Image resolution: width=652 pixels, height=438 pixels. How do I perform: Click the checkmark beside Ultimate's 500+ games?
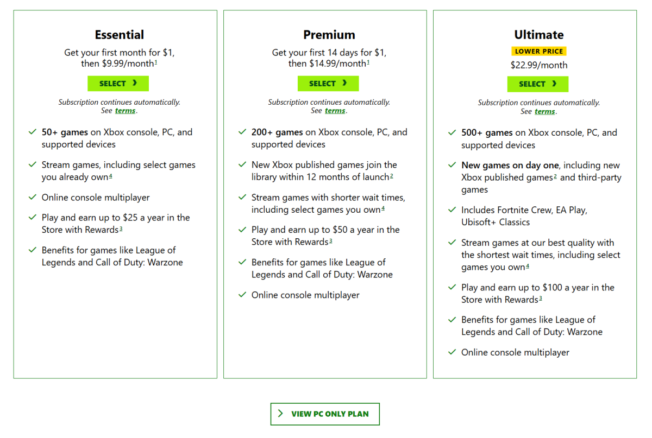[x=452, y=132]
